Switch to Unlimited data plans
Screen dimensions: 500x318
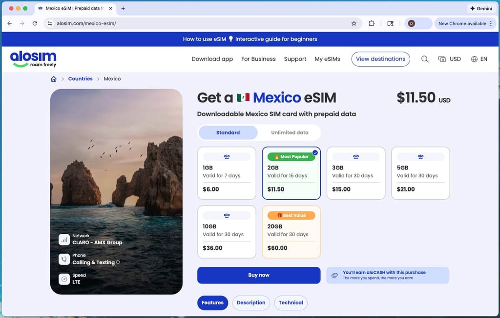pos(290,132)
